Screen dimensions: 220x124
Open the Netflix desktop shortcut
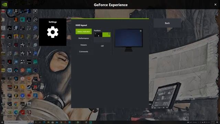pyautogui.click(x=10, y=62)
